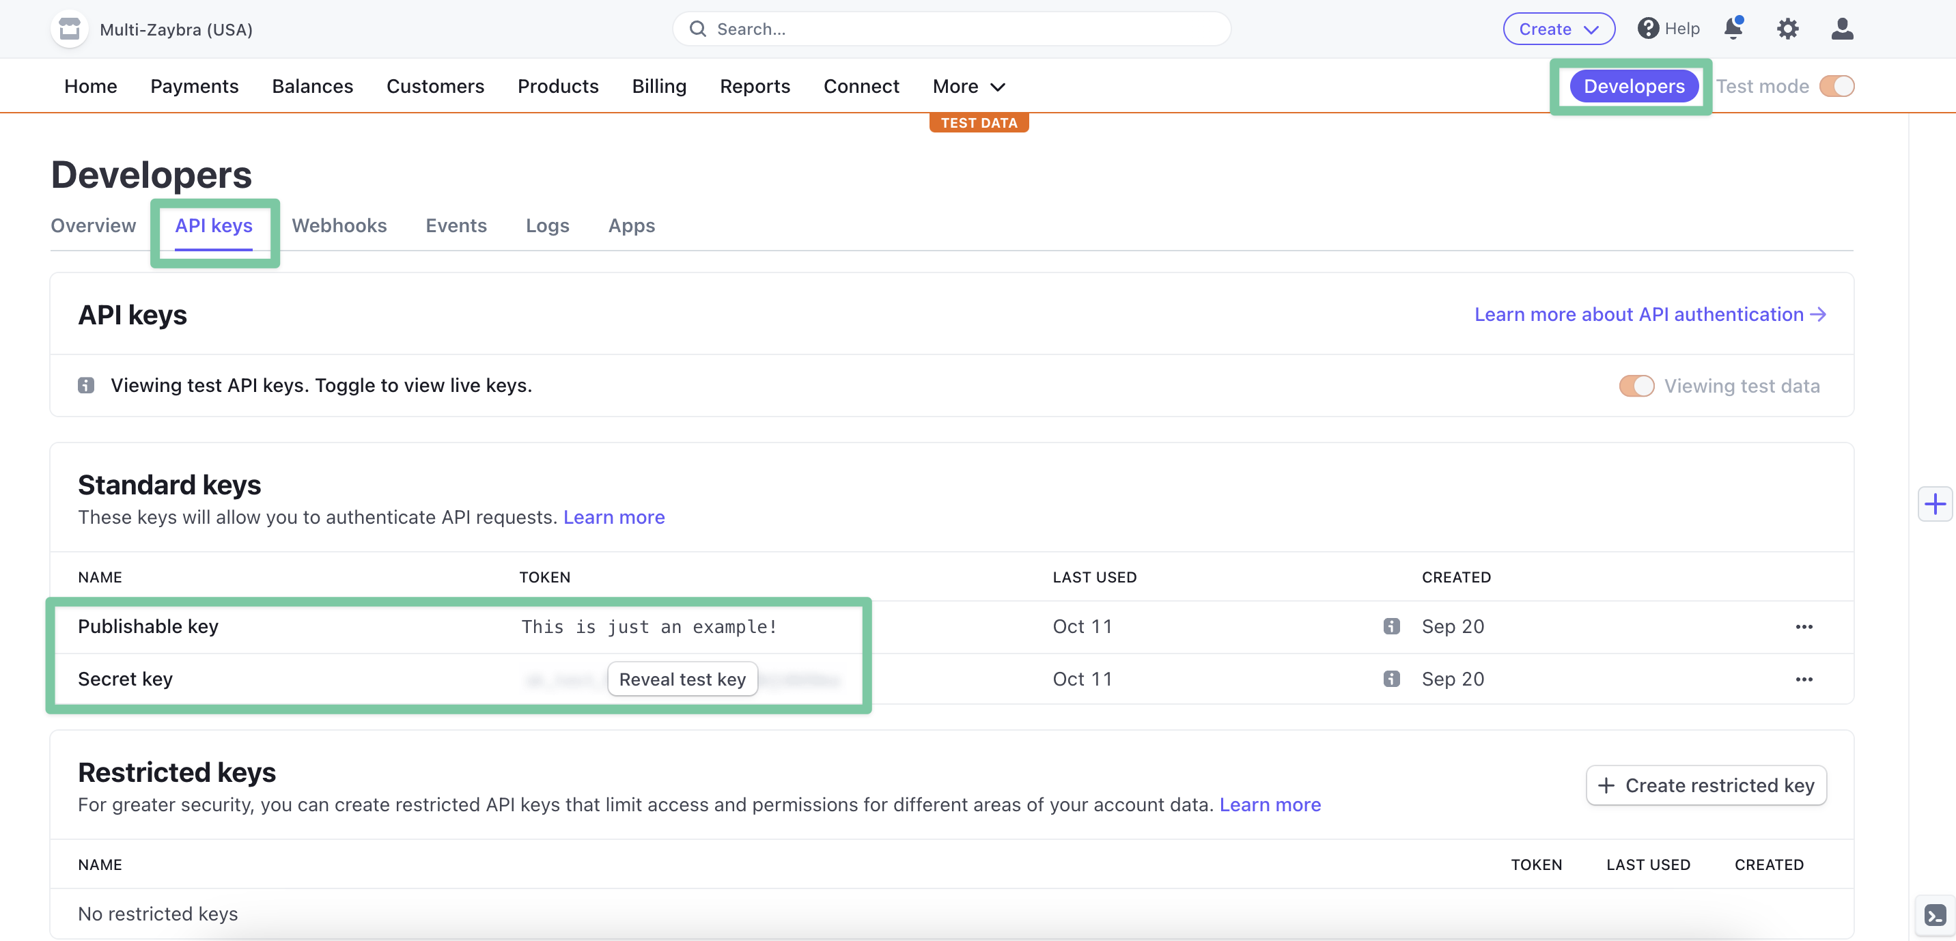Expand the Create dropdown
This screenshot has height=941, width=1956.
1558,29
